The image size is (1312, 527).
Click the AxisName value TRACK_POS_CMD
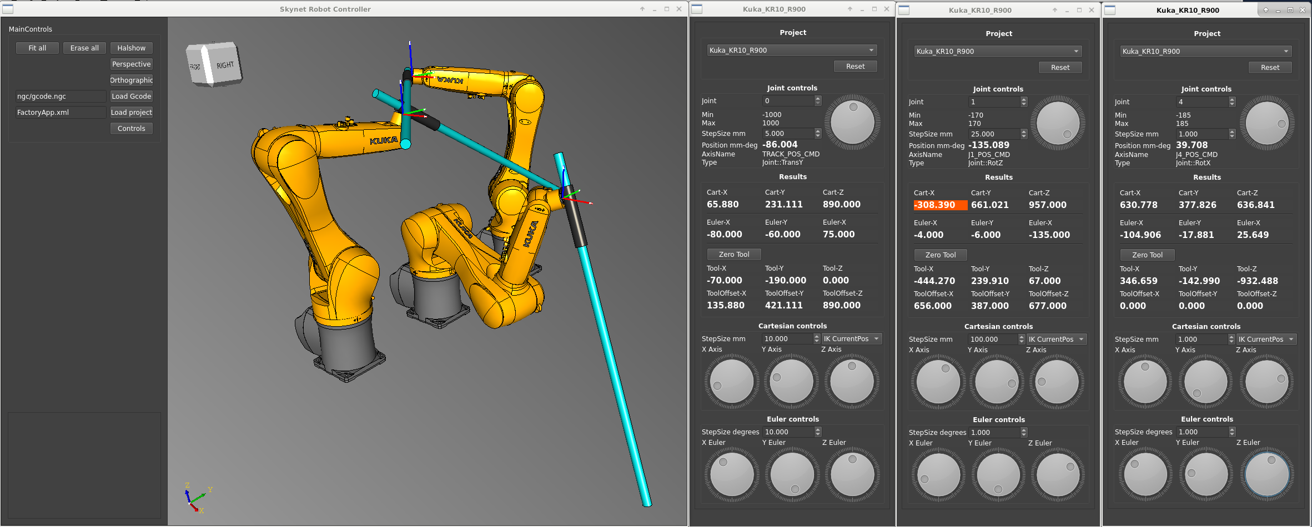click(x=791, y=154)
